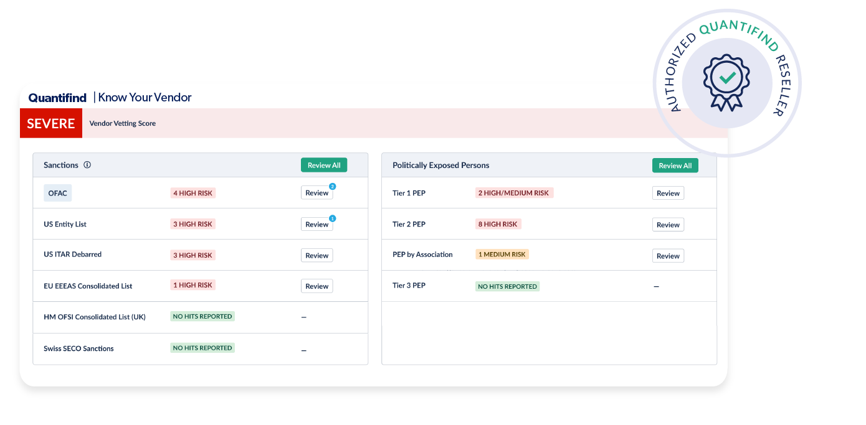Click the Swiss SECO NO HITS REPORTED badge

click(202, 348)
